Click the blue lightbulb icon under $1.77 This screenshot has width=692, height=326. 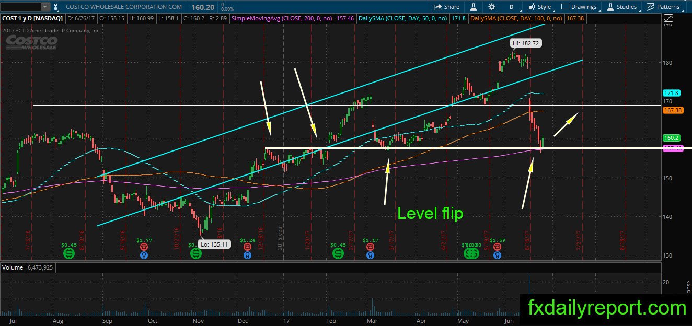coord(144,255)
